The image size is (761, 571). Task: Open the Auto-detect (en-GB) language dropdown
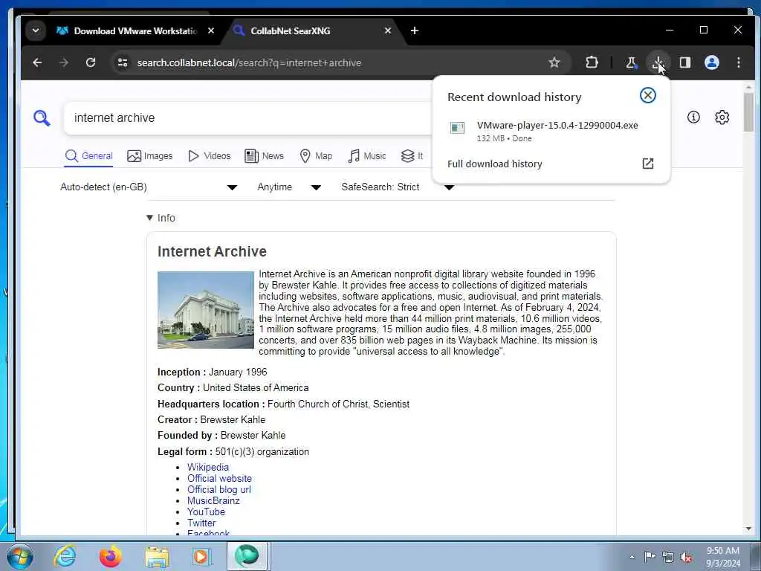[x=149, y=187]
